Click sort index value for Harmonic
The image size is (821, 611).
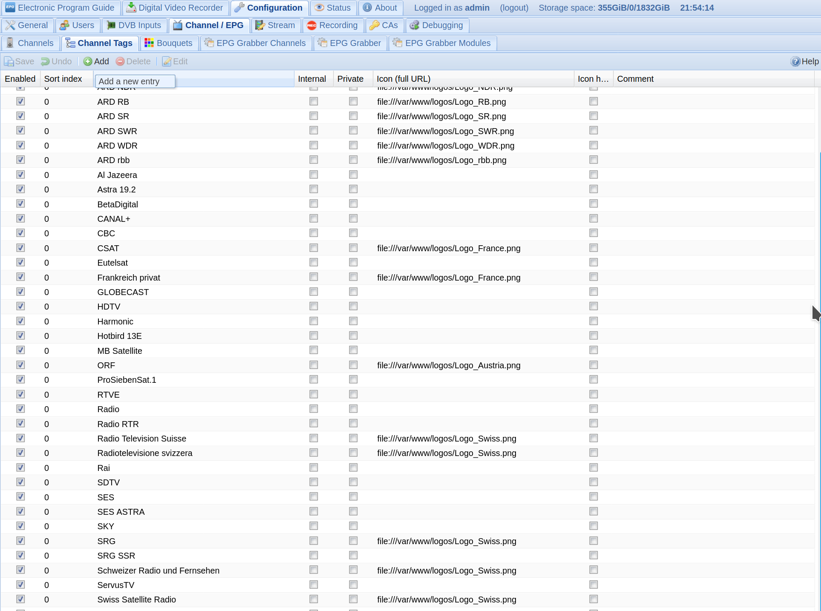46,321
